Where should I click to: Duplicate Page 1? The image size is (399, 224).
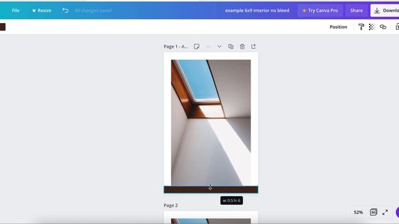tap(231, 47)
